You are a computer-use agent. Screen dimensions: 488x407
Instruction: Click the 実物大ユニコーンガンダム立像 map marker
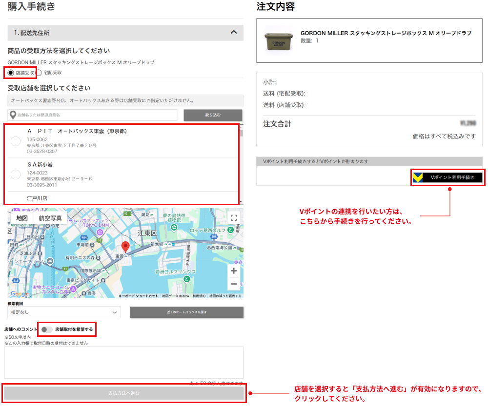coord(73,289)
